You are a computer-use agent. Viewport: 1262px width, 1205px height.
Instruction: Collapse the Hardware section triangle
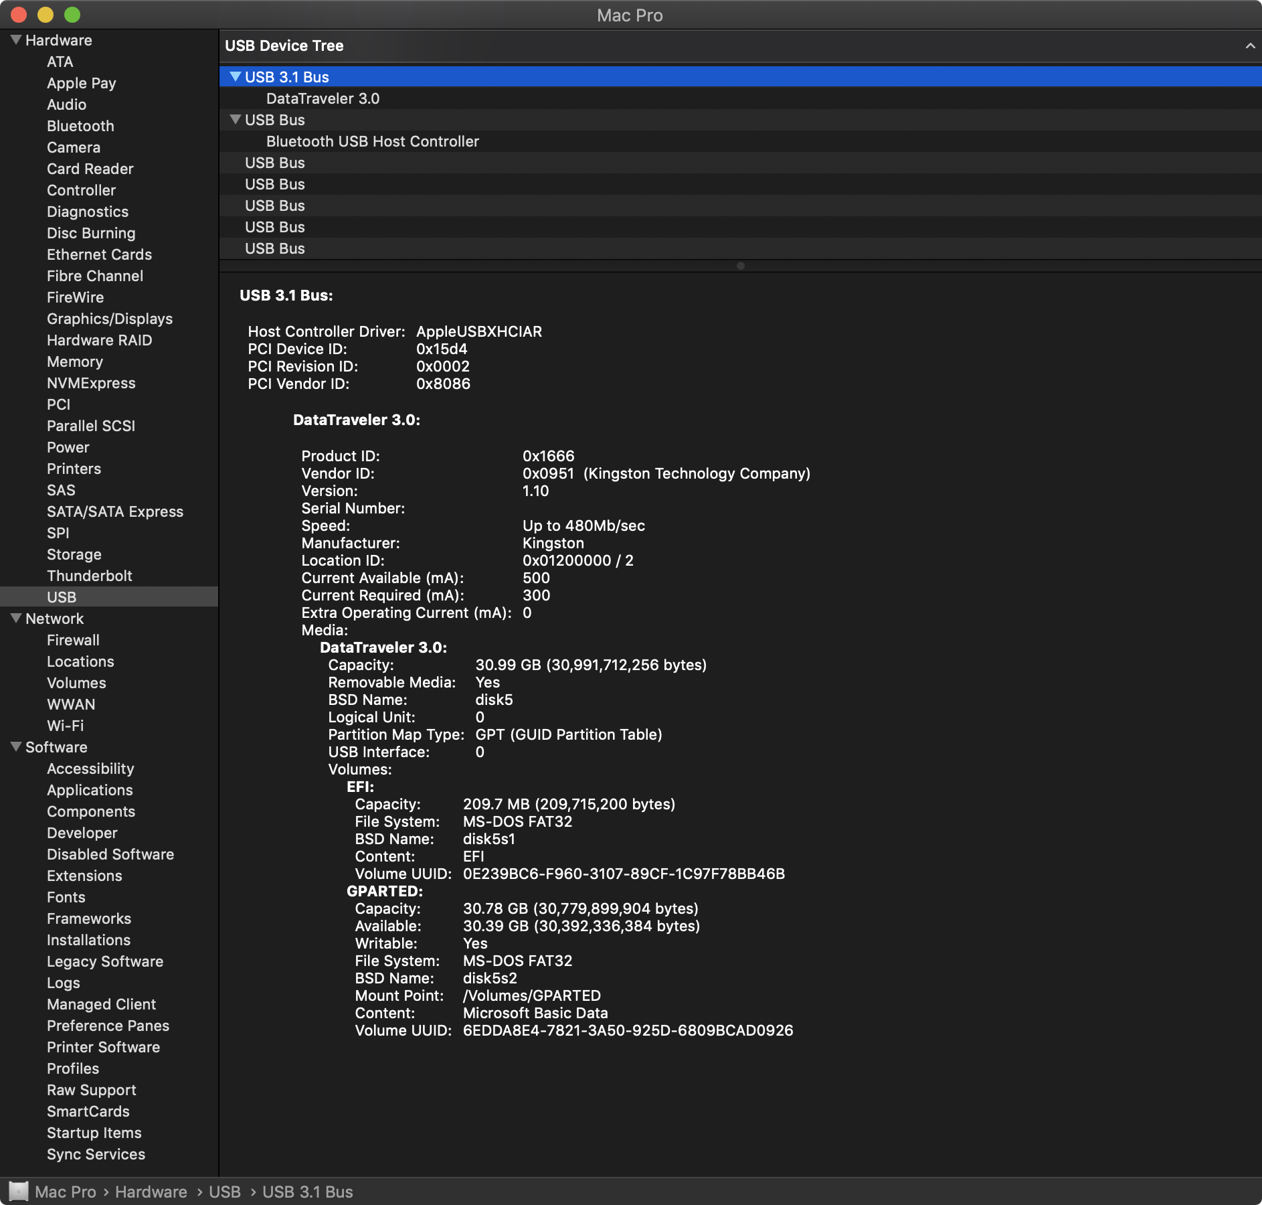pyautogui.click(x=16, y=40)
